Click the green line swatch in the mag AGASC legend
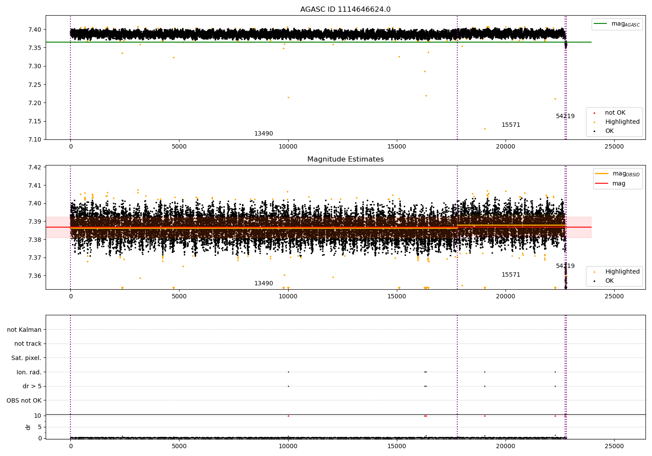This screenshot has height=456, width=652. coord(600,23)
